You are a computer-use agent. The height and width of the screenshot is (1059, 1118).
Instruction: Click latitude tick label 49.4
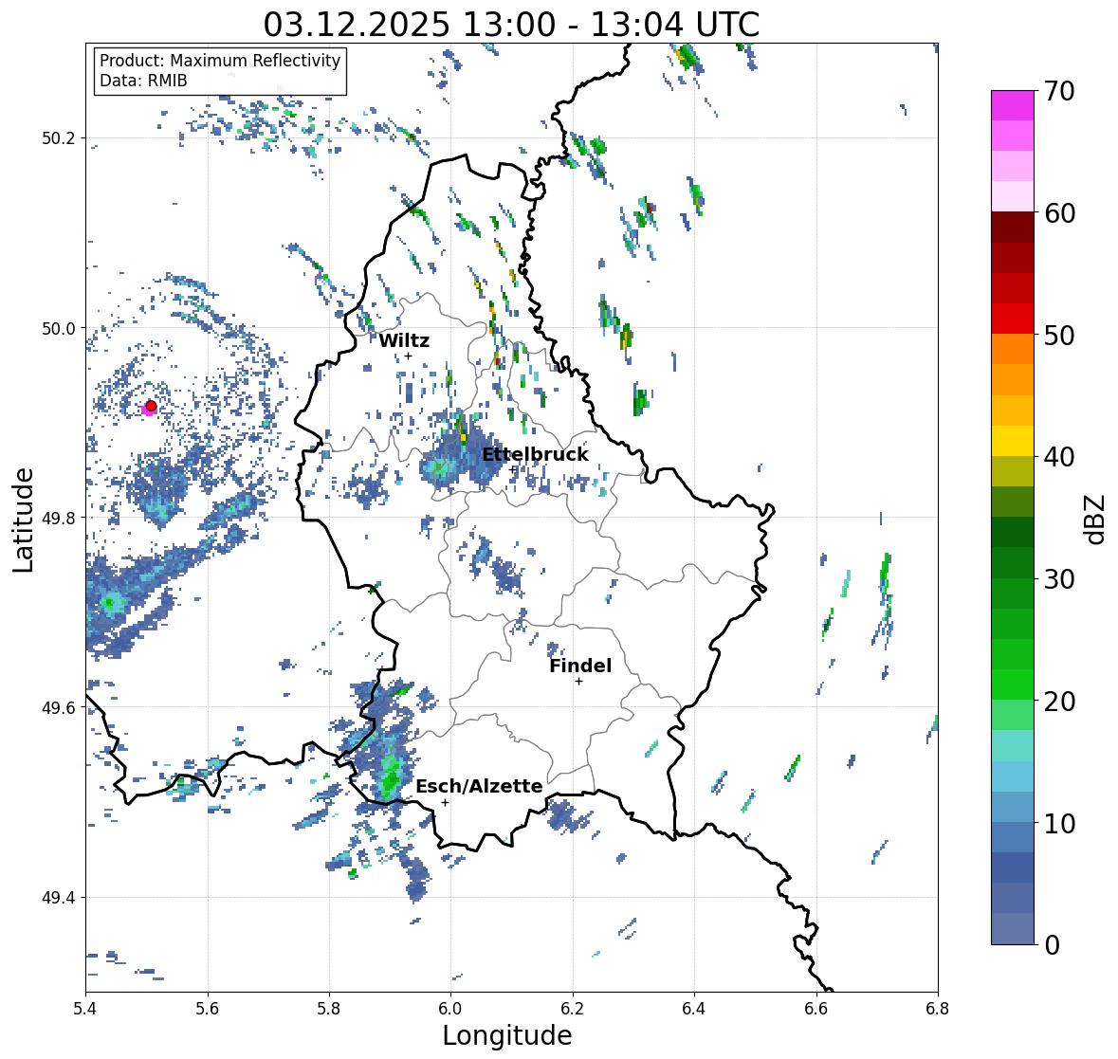pyautogui.click(x=59, y=898)
